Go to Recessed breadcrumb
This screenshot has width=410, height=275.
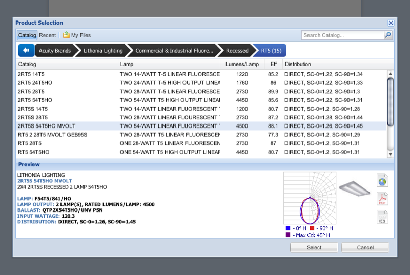pyautogui.click(x=237, y=51)
